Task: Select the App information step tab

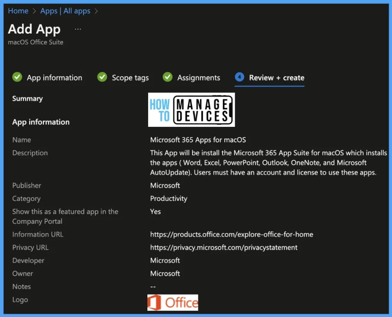Action: 47,77
